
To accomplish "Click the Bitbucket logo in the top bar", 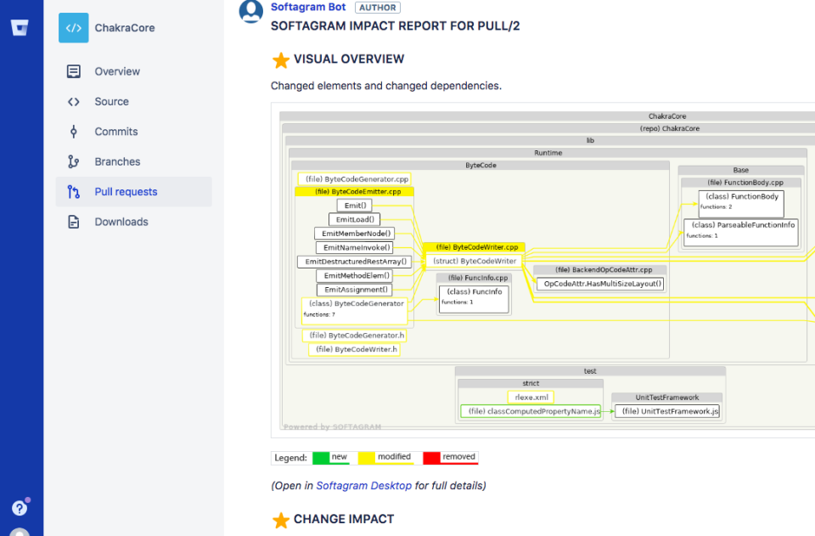I will [20, 27].
